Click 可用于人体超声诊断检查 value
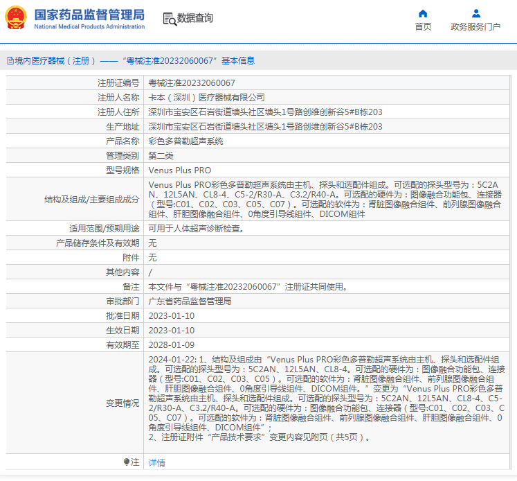Viewport: 517px width, 481px height. click(196, 229)
